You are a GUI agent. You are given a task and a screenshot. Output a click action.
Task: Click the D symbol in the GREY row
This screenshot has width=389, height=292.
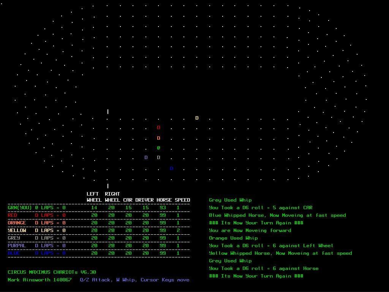[x=37, y=238]
